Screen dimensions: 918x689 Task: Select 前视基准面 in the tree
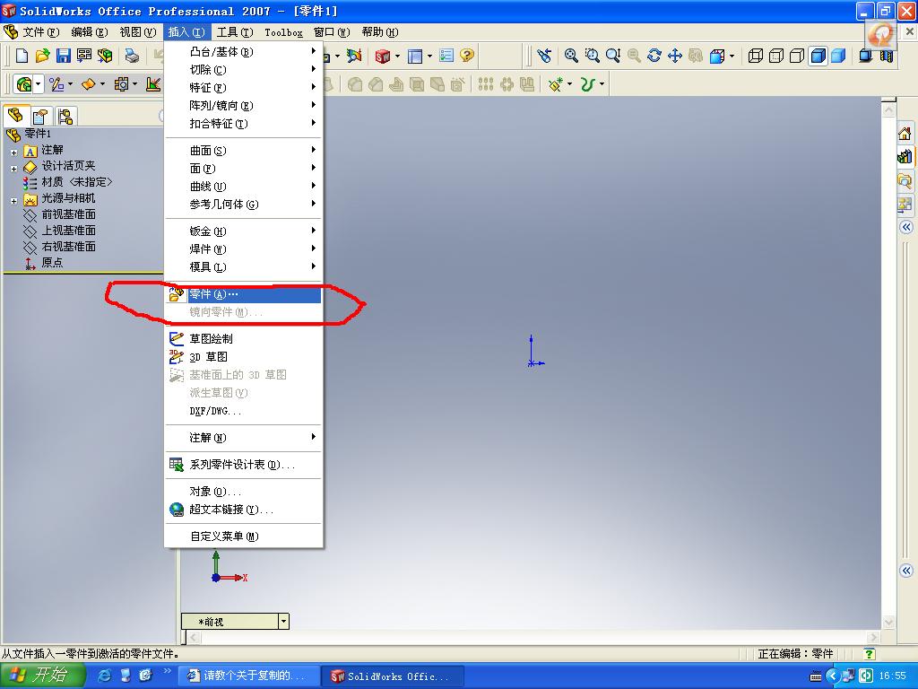[x=68, y=214]
